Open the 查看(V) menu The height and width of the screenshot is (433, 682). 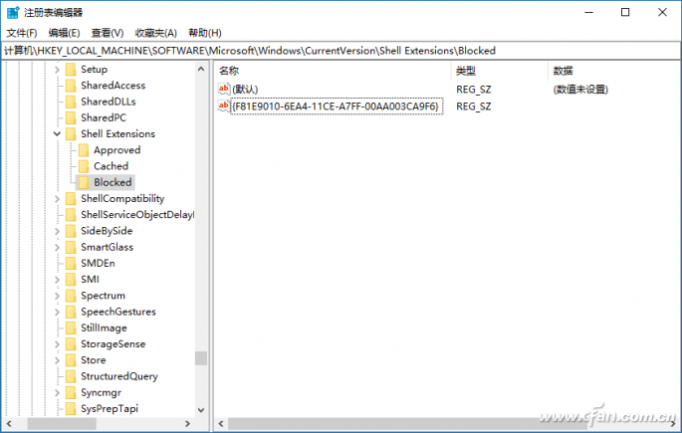(x=108, y=33)
